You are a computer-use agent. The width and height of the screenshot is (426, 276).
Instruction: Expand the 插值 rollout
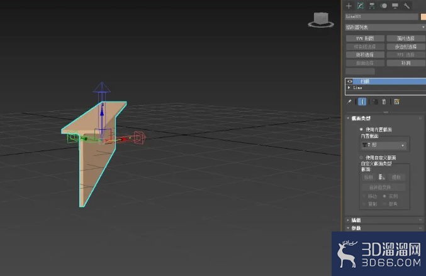click(356, 220)
